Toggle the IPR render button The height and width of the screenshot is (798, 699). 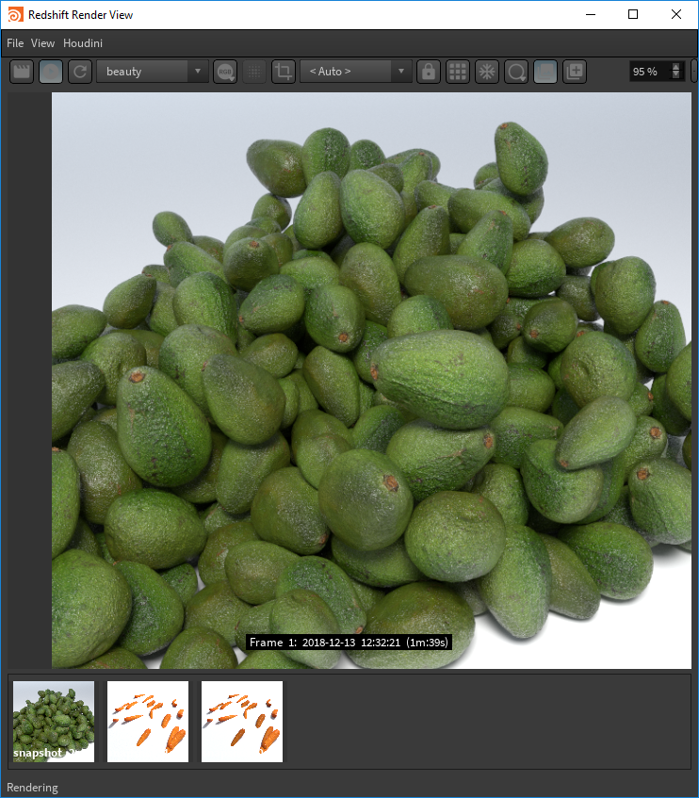click(x=51, y=72)
